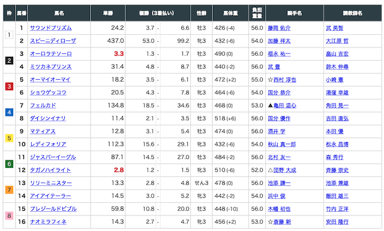This screenshot has width=384, height=231.
Task: Click horse name ジャスパーイーグル
Action: (x=53, y=157)
